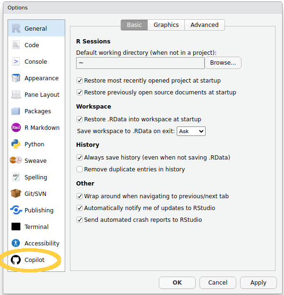This screenshot has width=284, height=295.
Task: Toggle Restore previously open source documents checkbox
Action: [79, 93]
